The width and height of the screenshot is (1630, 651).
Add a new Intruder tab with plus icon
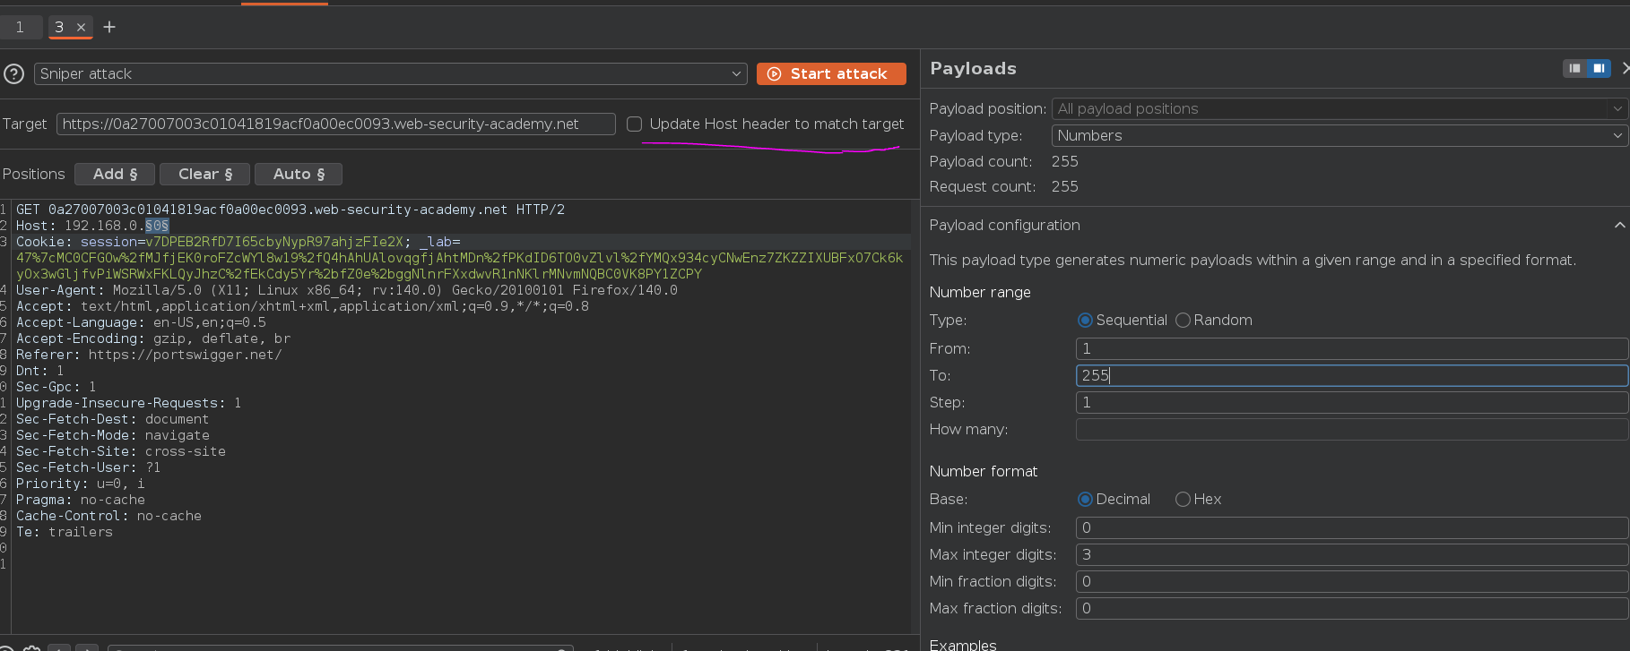109,27
